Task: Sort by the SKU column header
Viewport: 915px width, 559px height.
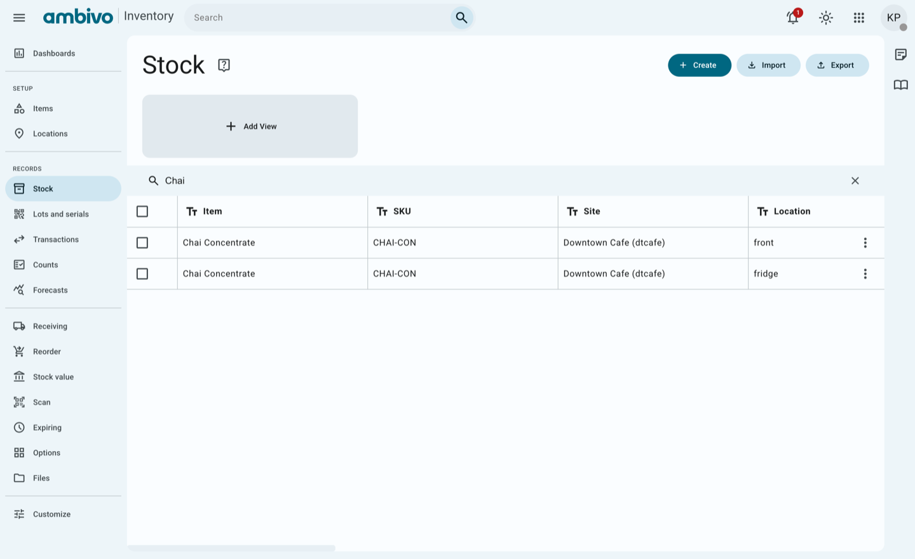Action: coord(463,211)
